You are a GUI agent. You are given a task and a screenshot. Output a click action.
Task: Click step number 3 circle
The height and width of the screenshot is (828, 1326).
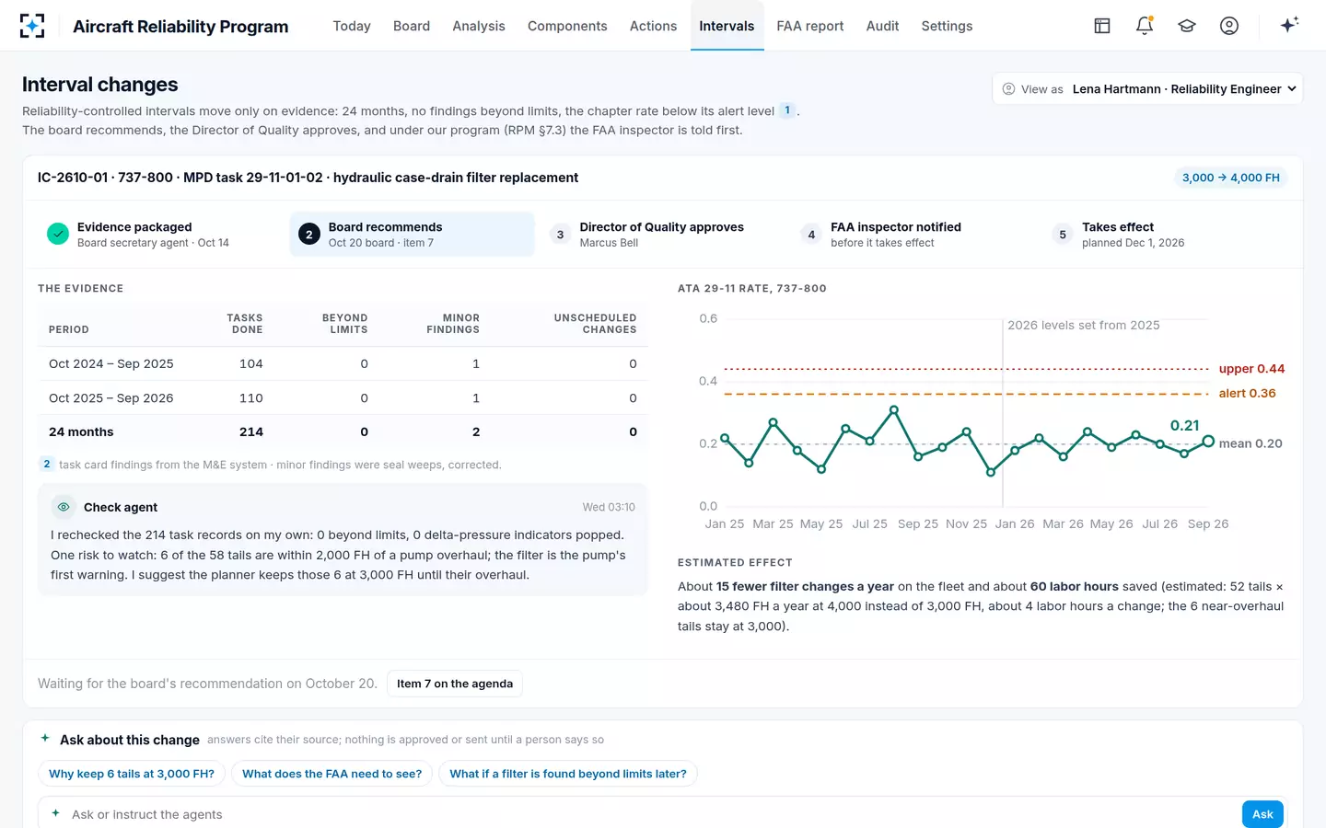coord(560,235)
